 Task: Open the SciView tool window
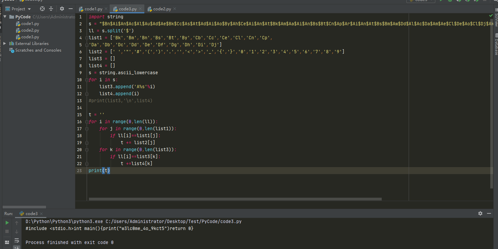495,20
